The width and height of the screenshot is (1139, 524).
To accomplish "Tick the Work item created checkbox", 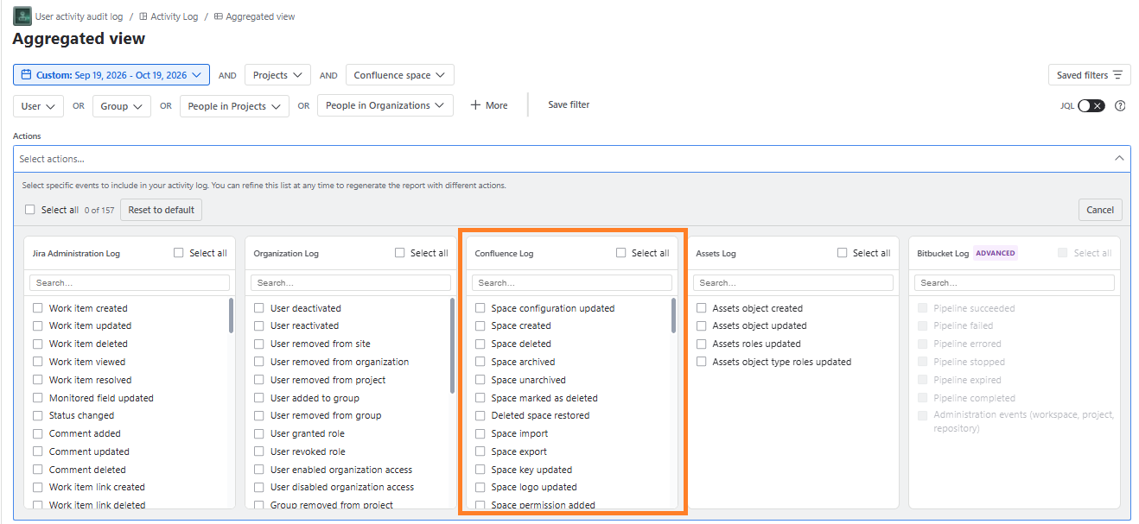I will 38,308.
